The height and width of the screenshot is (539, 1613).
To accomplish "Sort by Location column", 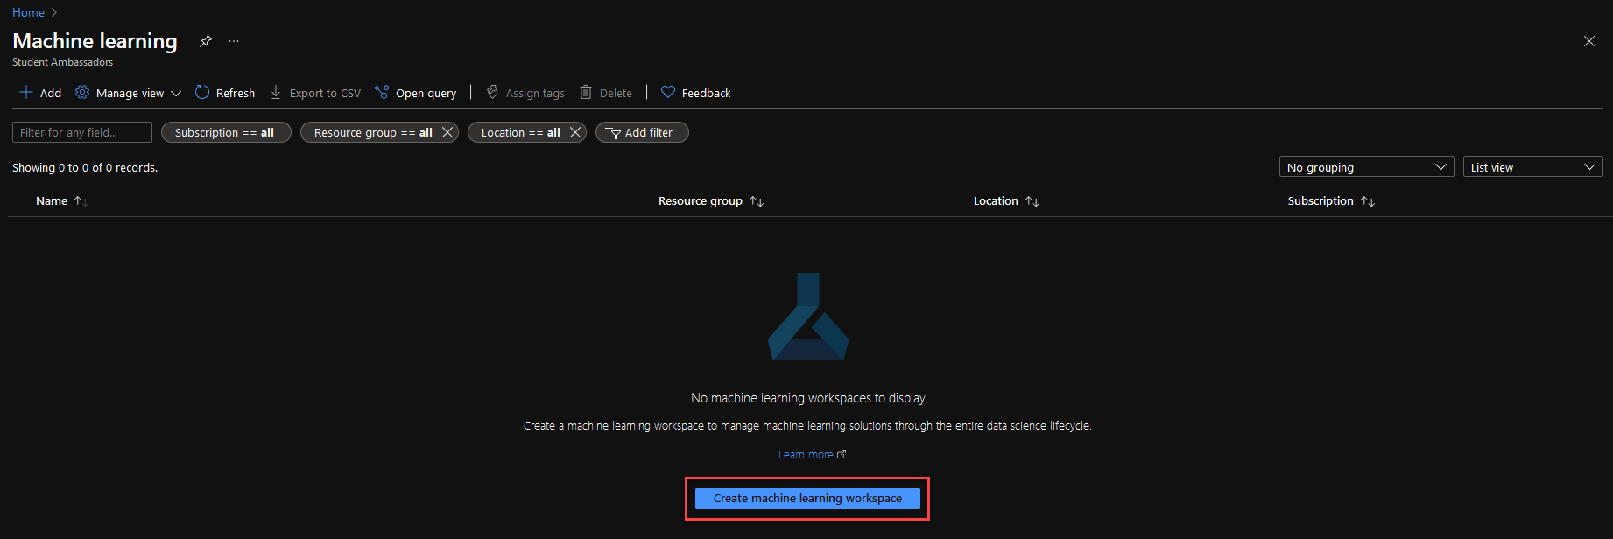I will [x=1006, y=201].
